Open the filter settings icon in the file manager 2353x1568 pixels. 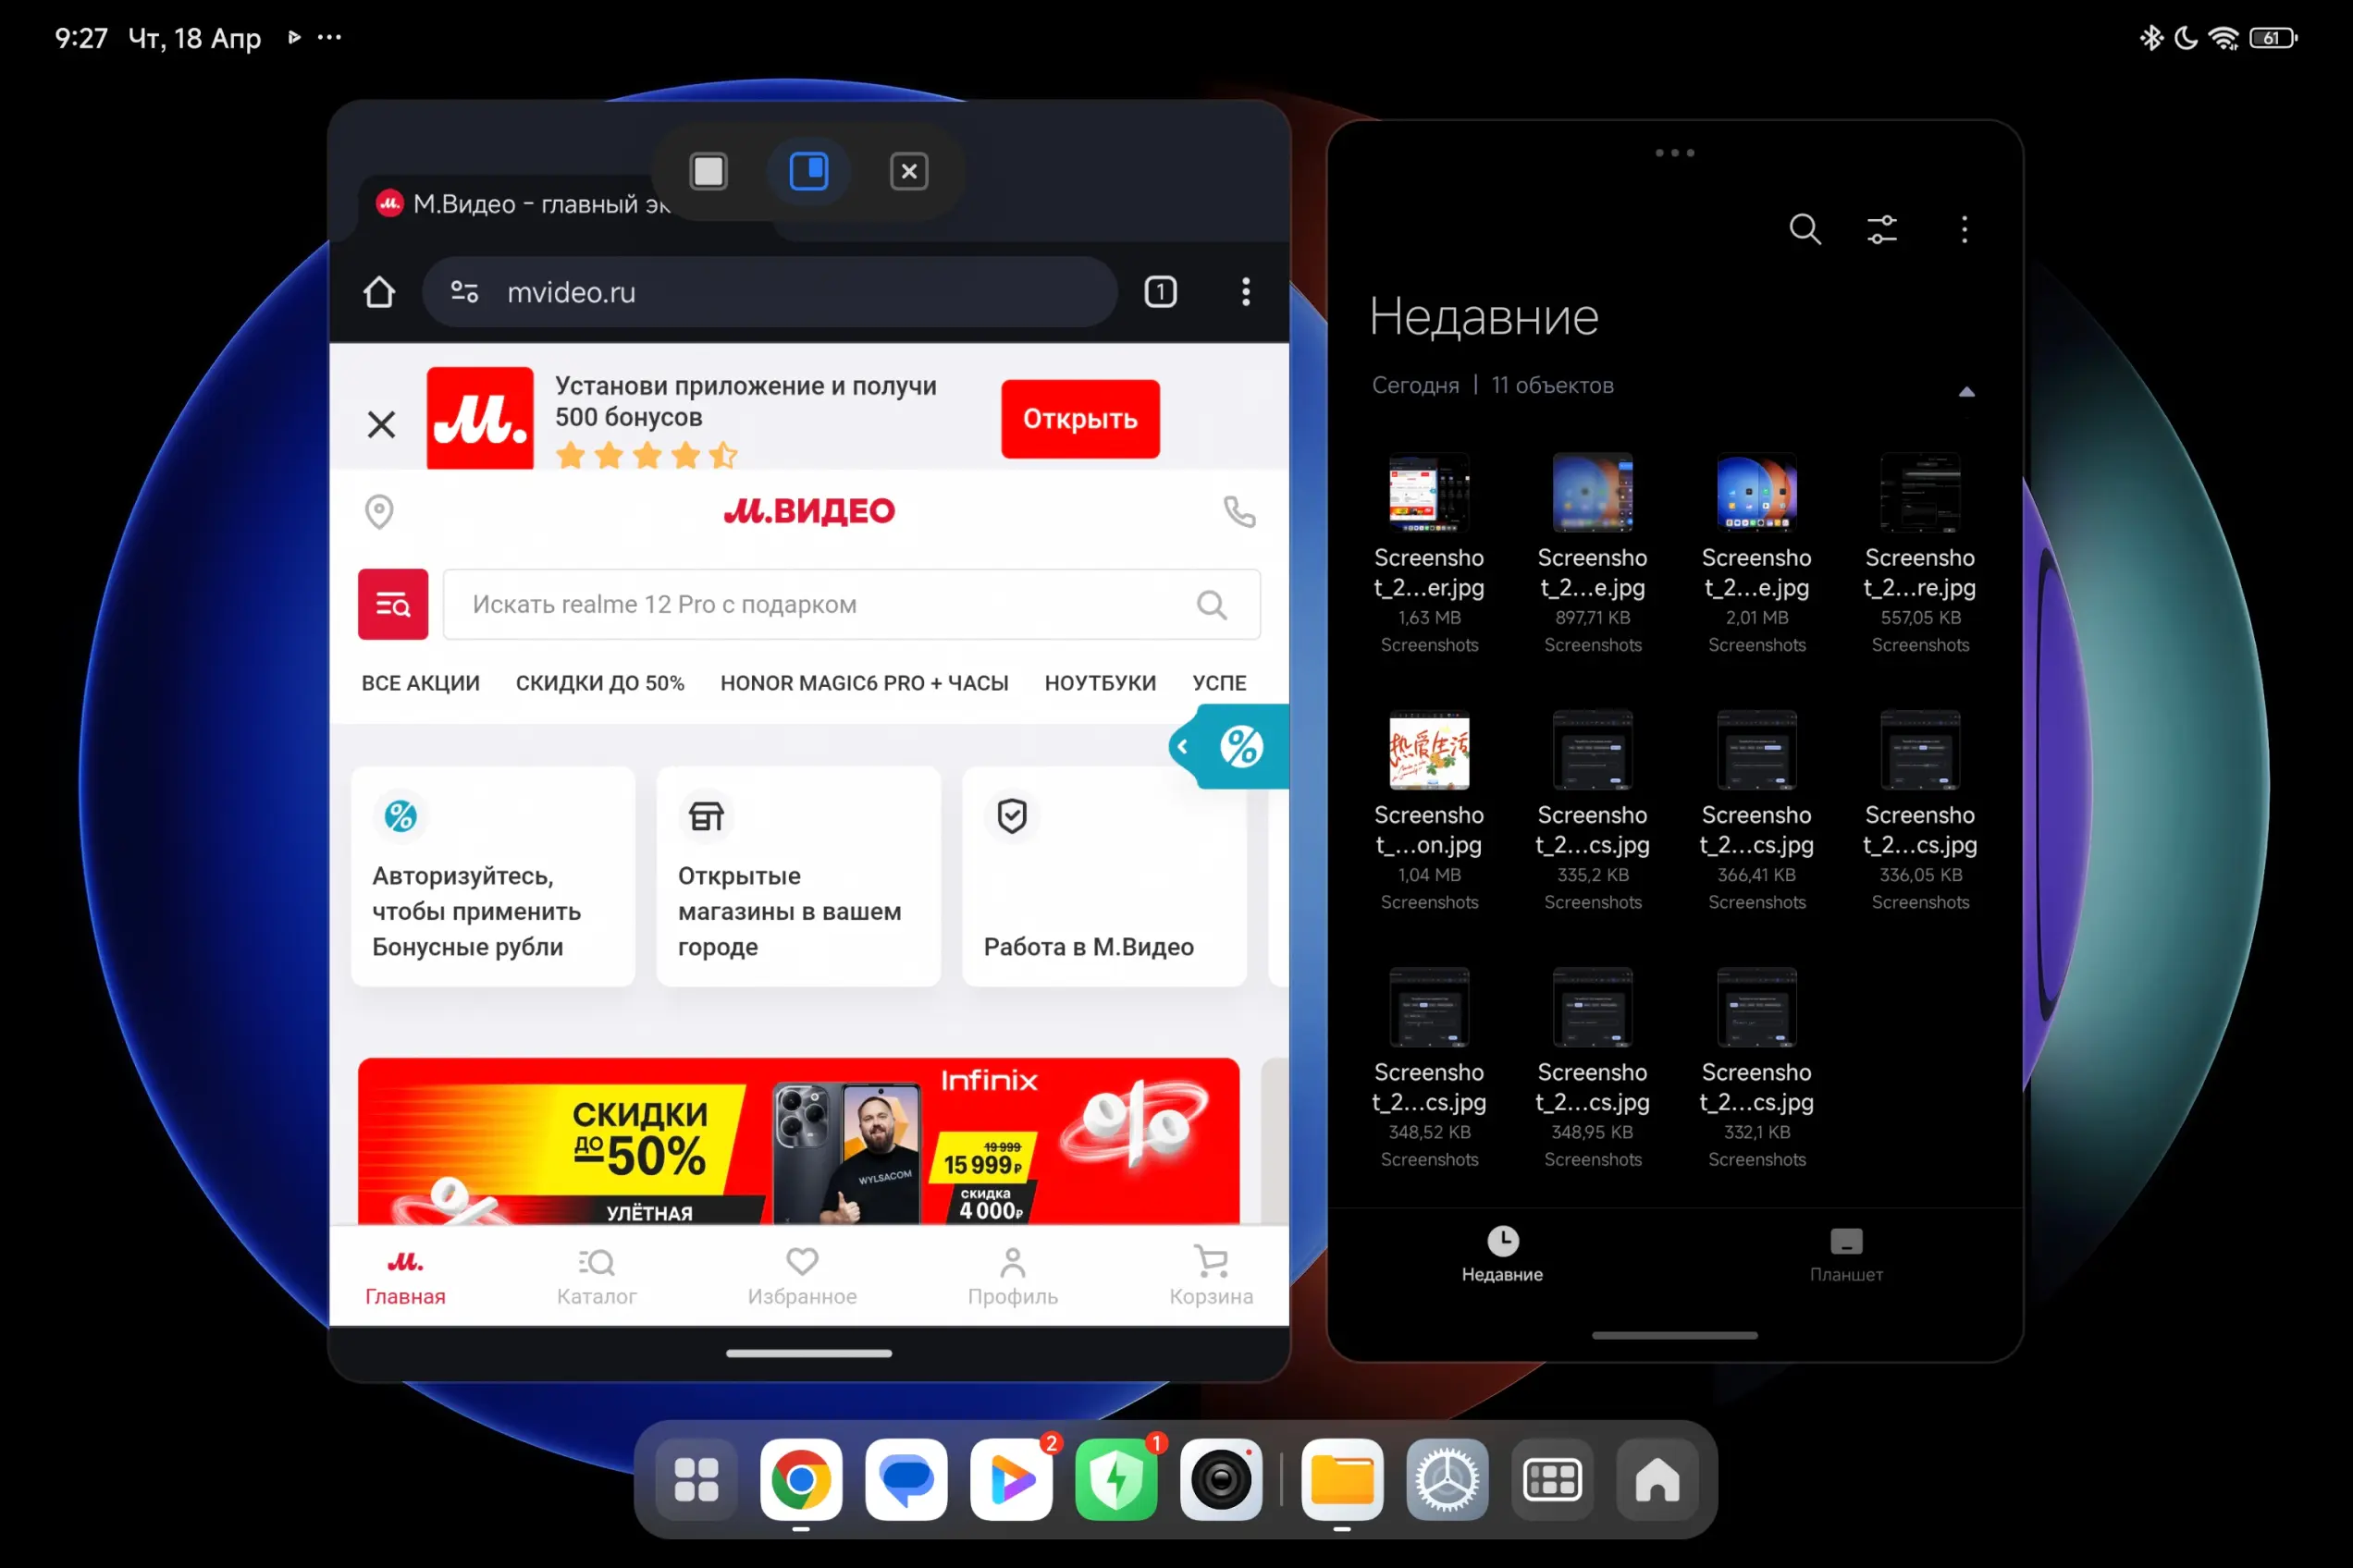point(1882,229)
